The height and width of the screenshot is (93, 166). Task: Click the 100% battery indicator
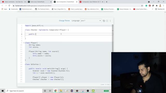click(x=106, y=91)
